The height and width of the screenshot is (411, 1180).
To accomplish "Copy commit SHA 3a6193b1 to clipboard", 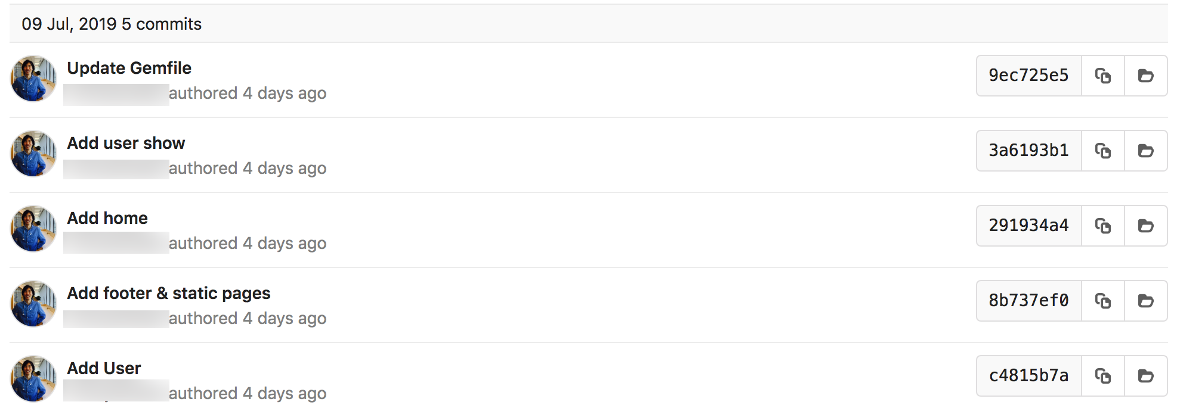I will 1102,151.
